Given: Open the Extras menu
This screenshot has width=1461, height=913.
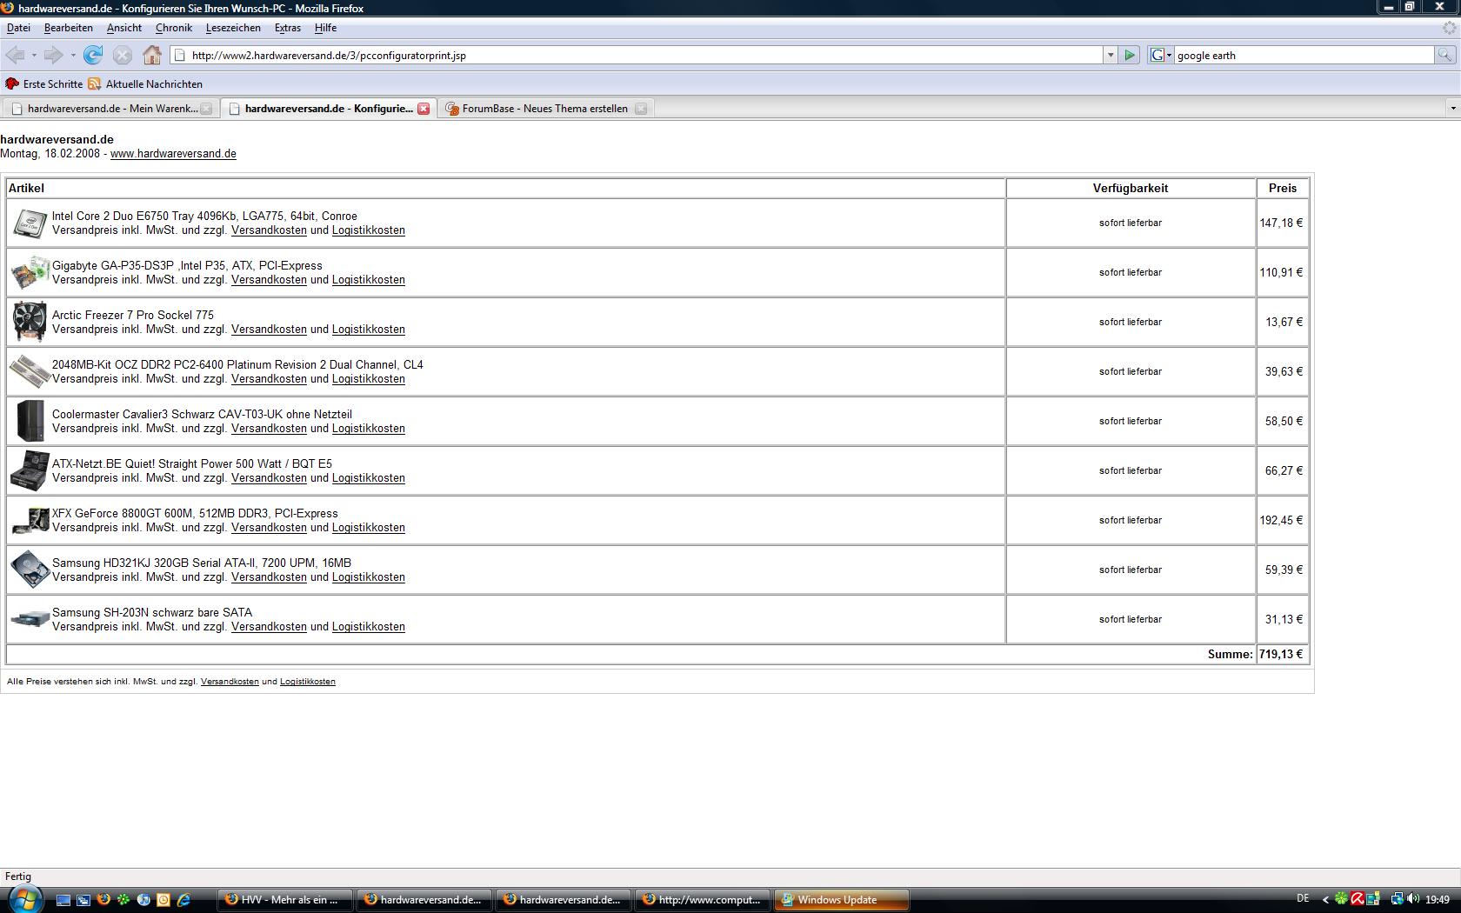Looking at the screenshot, I should point(288,28).
